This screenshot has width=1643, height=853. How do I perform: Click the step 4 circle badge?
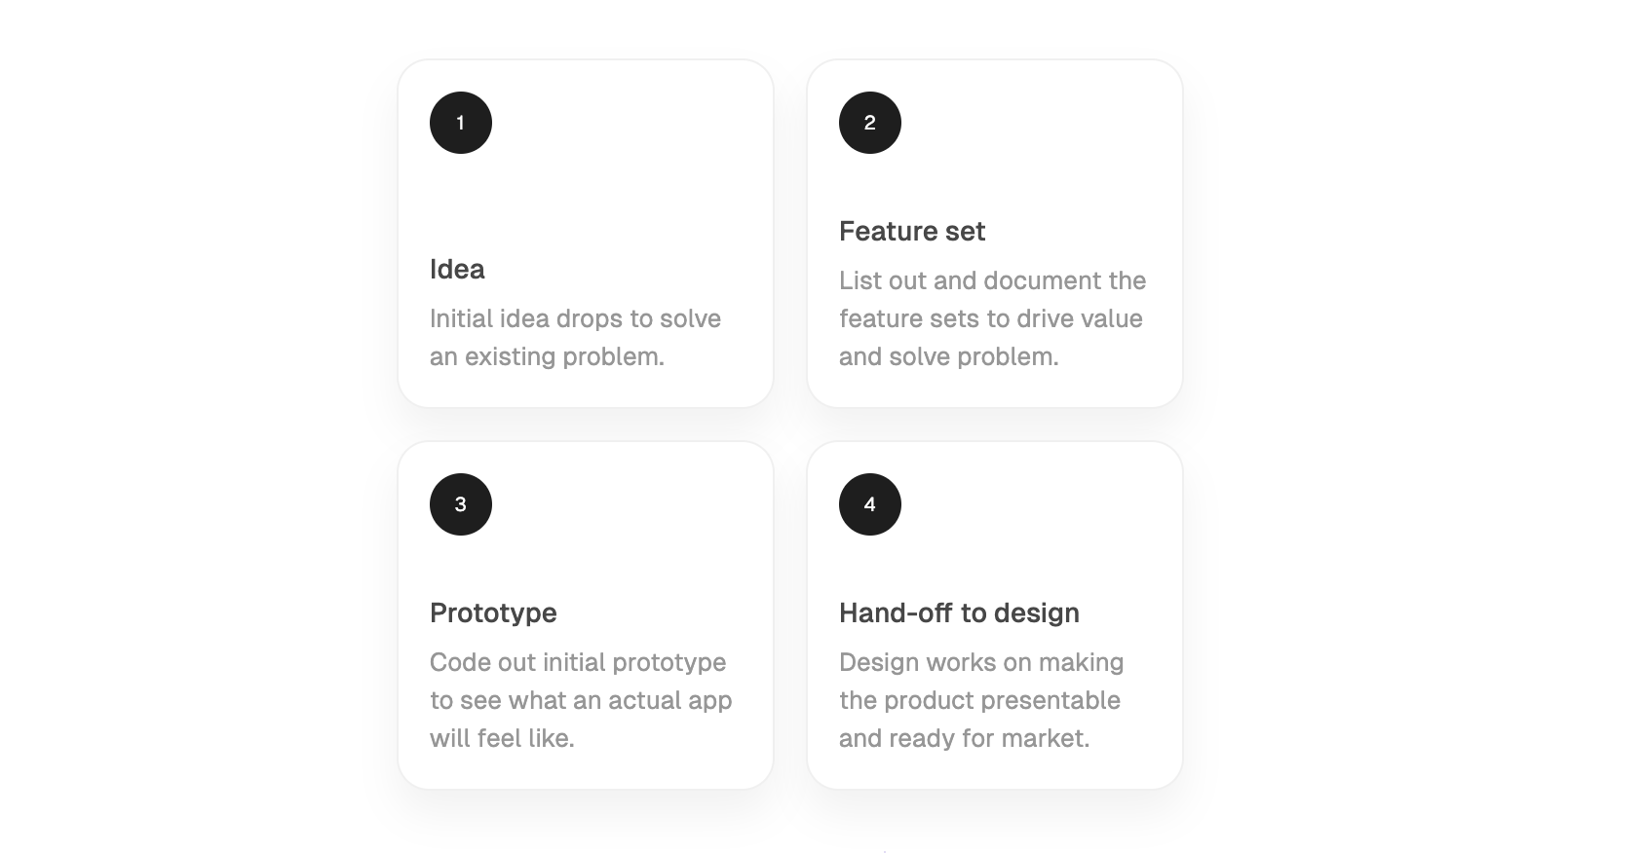click(870, 504)
